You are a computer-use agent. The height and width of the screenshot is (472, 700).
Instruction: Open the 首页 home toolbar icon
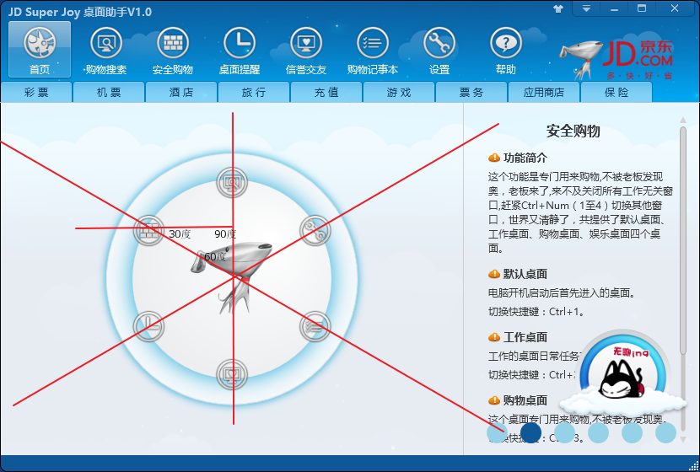click(40, 50)
